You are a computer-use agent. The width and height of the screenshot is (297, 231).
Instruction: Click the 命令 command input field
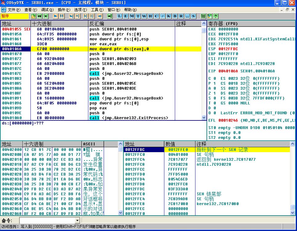(47, 221)
